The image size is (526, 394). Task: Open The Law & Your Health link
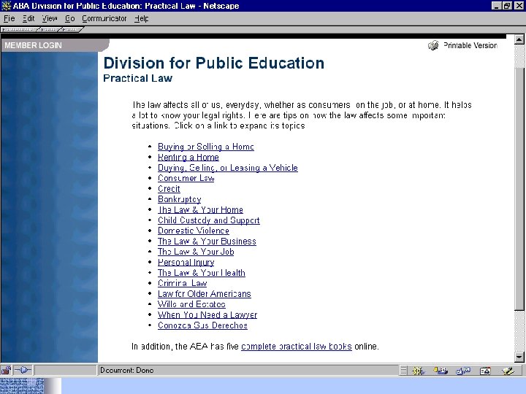pos(202,273)
